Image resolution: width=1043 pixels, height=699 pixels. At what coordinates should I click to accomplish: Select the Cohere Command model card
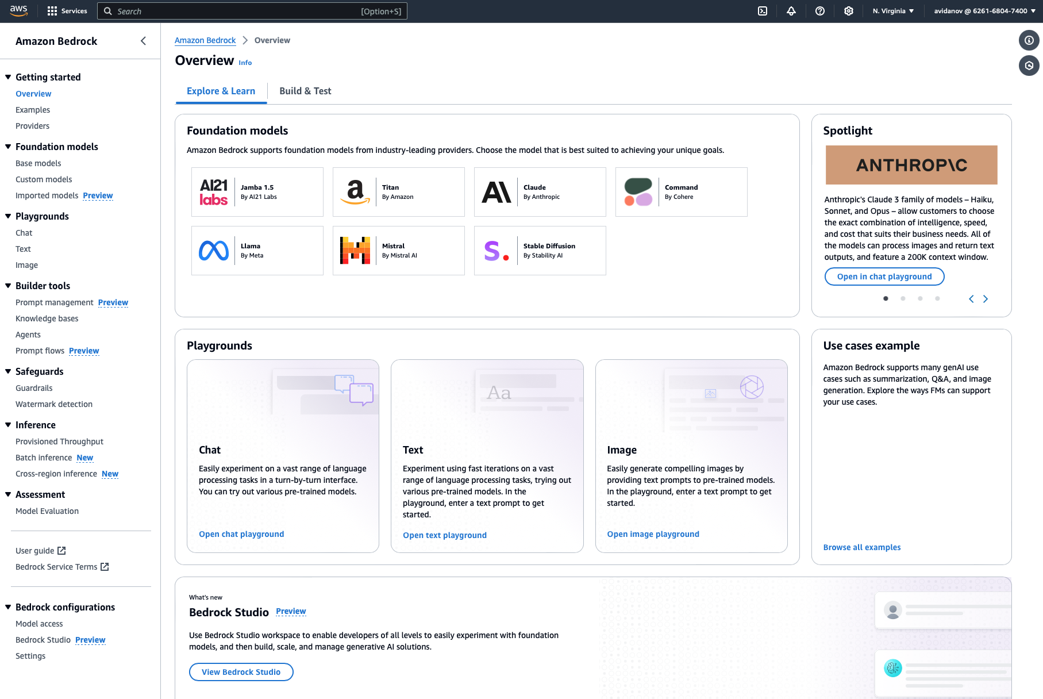(682, 192)
